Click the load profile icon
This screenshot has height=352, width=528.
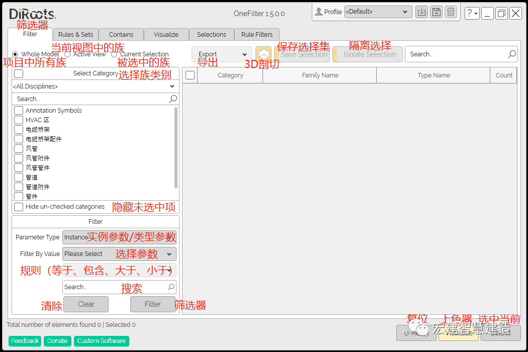[x=421, y=12]
